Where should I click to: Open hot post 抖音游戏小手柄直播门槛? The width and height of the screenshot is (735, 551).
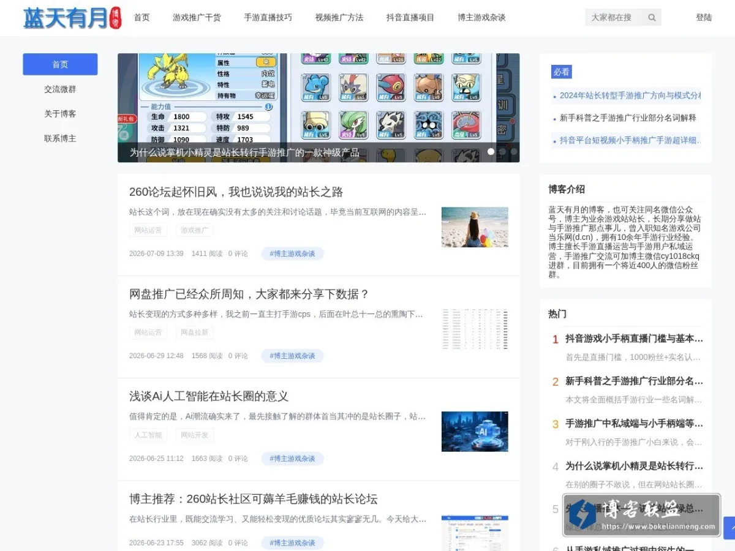point(634,339)
